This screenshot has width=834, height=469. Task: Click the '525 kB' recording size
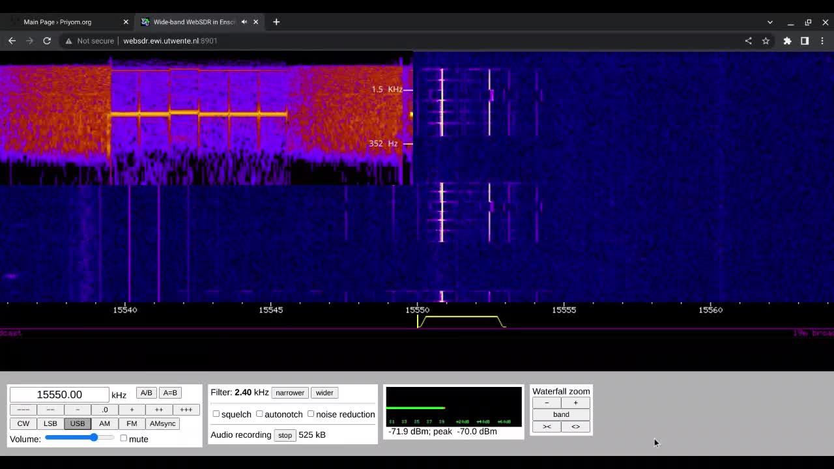312,434
